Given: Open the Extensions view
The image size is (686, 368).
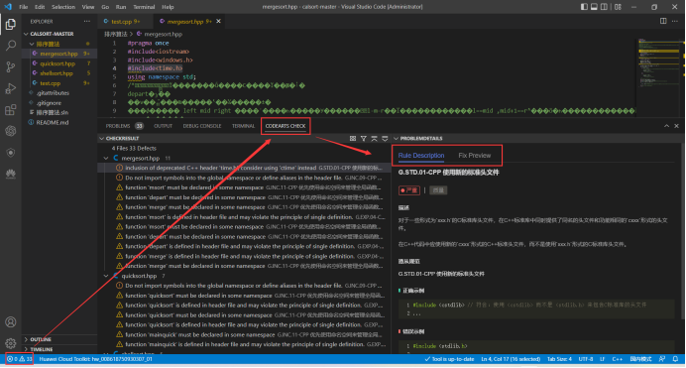Looking at the screenshot, I should [11, 109].
